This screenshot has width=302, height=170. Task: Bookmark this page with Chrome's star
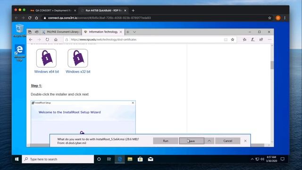coord(269,18)
